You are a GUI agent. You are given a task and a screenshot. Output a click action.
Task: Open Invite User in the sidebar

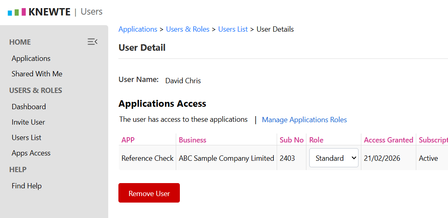click(28, 122)
